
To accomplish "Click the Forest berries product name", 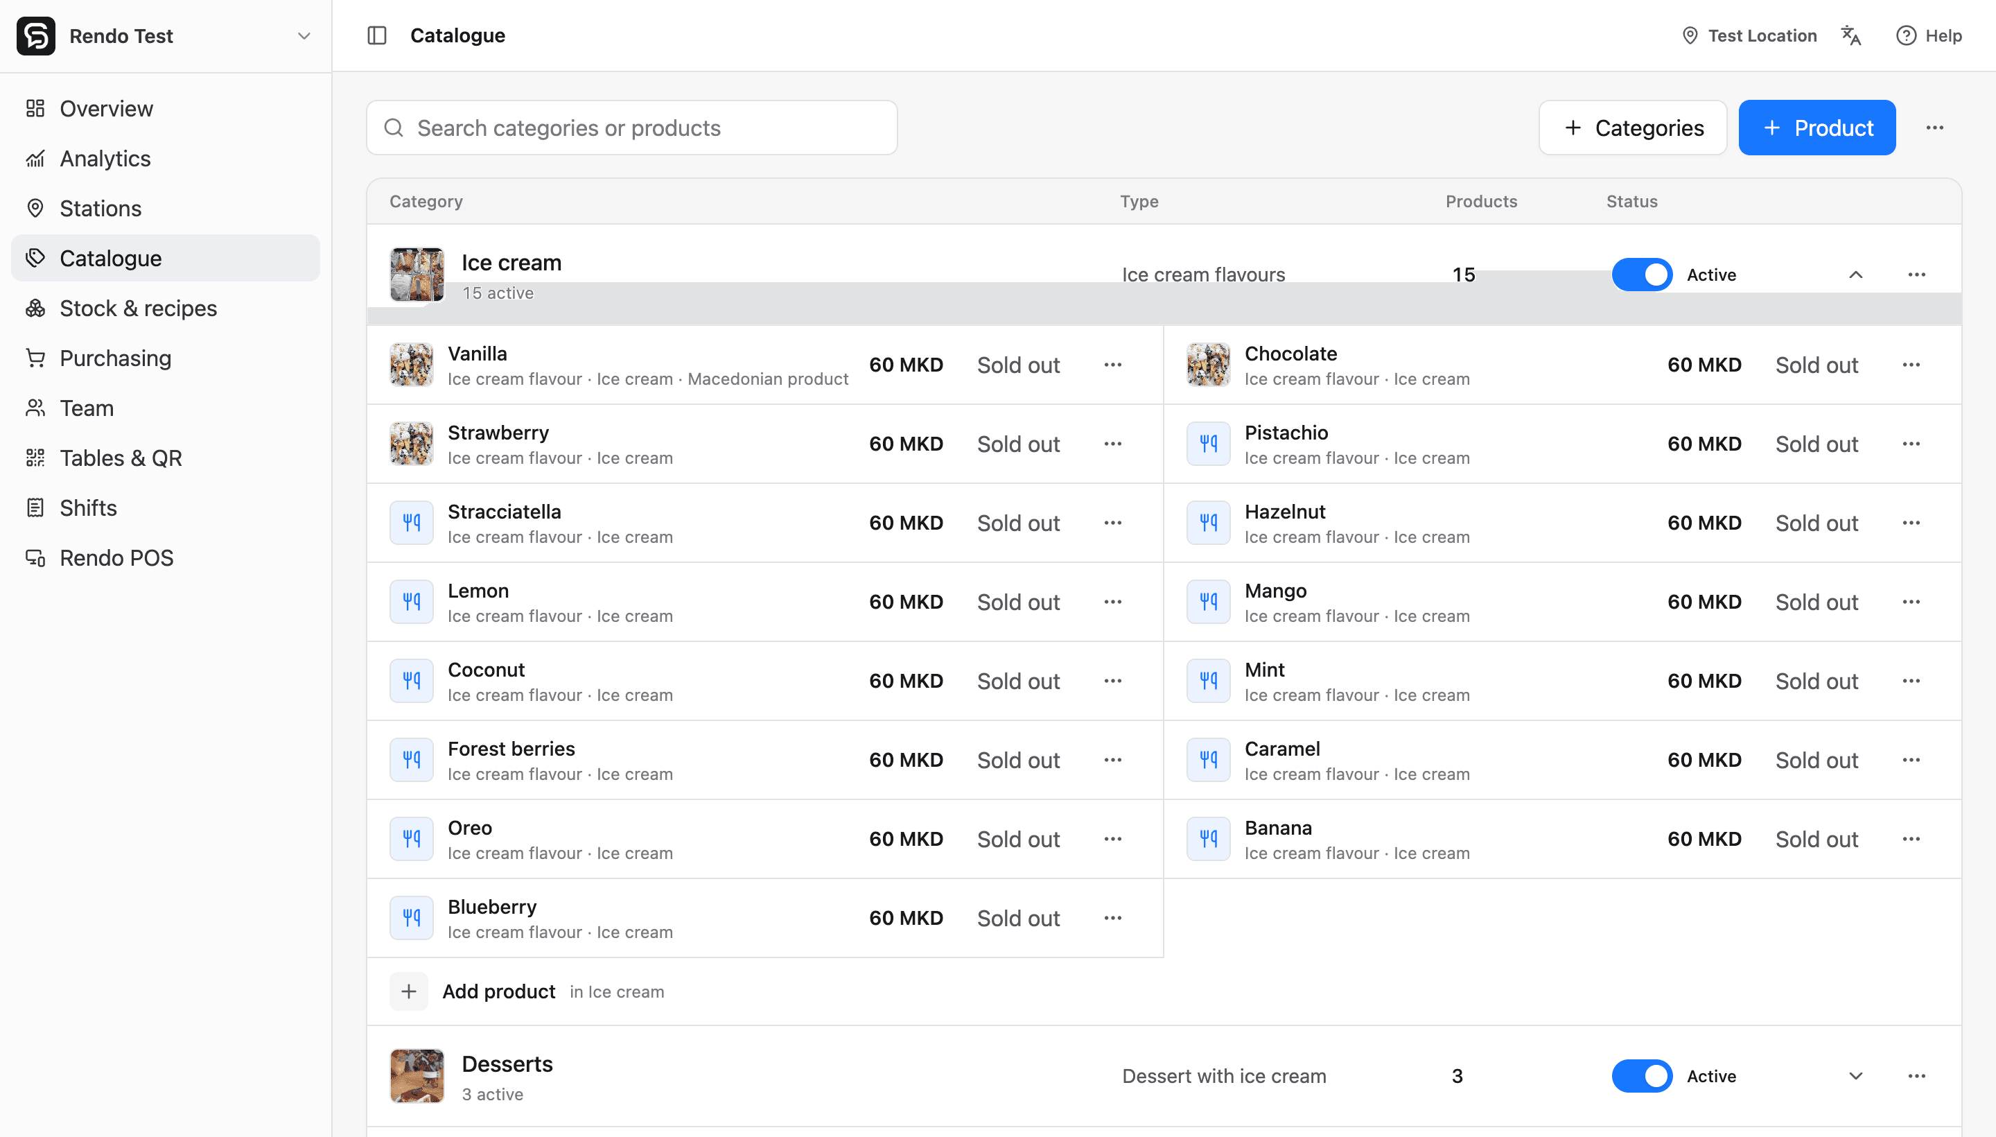I will pyautogui.click(x=511, y=749).
